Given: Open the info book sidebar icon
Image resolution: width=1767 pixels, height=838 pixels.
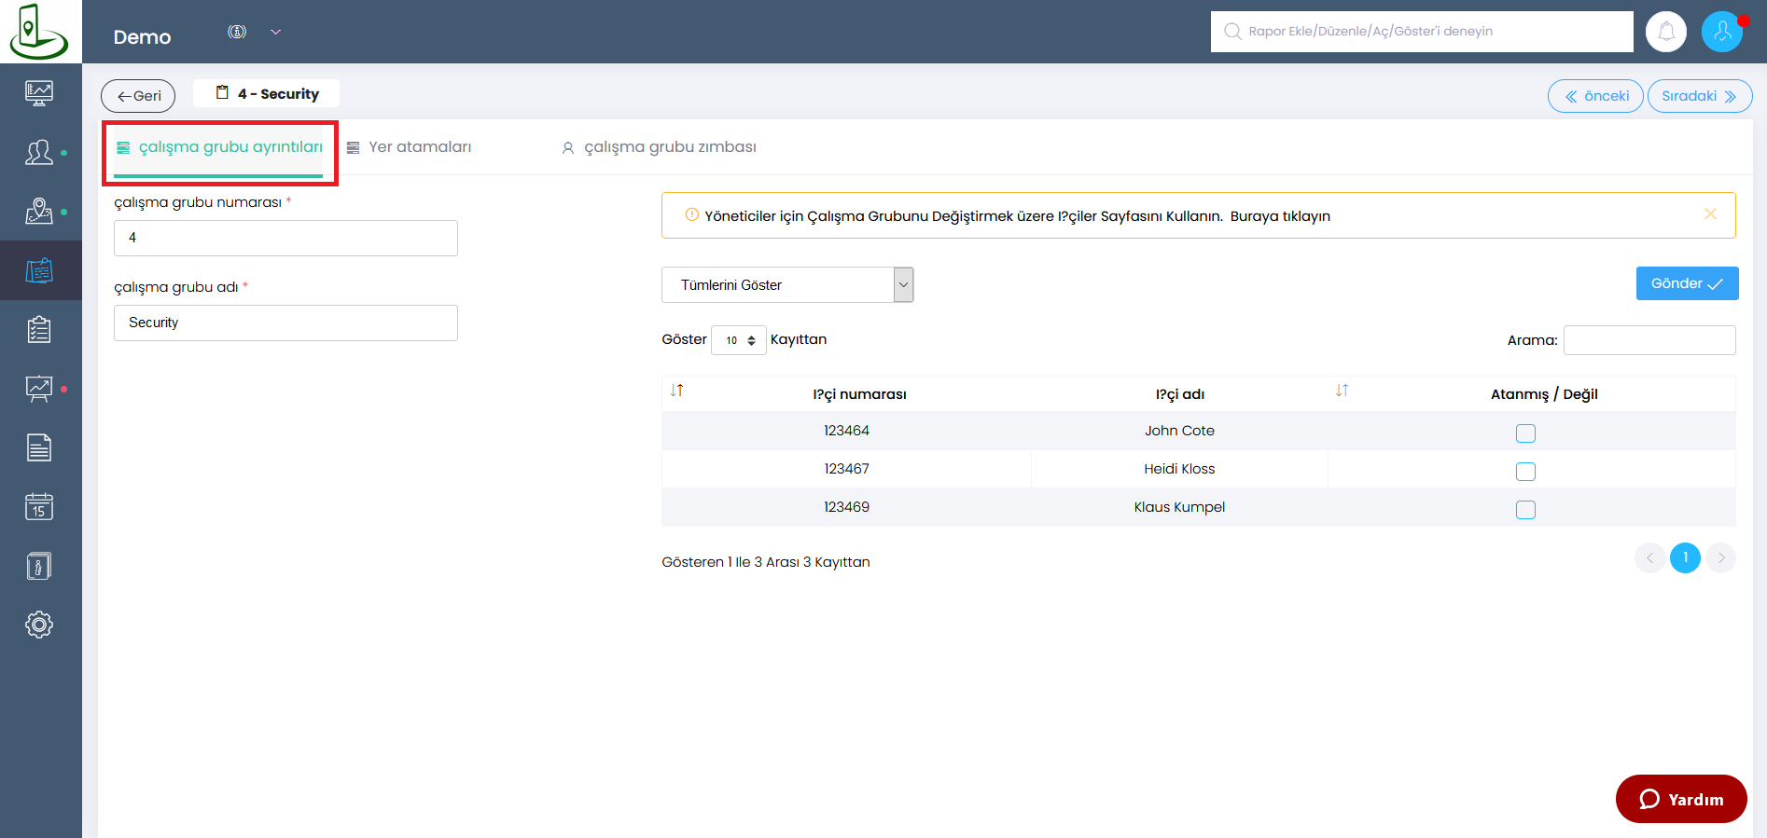Looking at the screenshot, I should pos(39,566).
